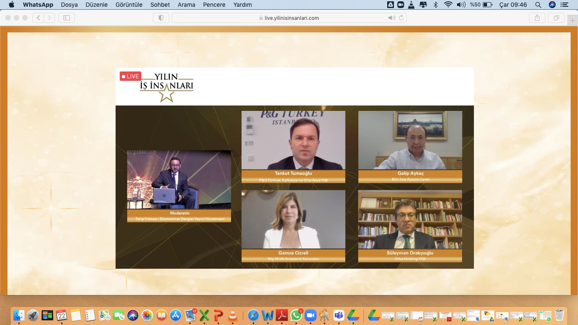Click the 'Tankut Turnaoğlu' name caption
The image size is (578, 325).
(x=293, y=174)
